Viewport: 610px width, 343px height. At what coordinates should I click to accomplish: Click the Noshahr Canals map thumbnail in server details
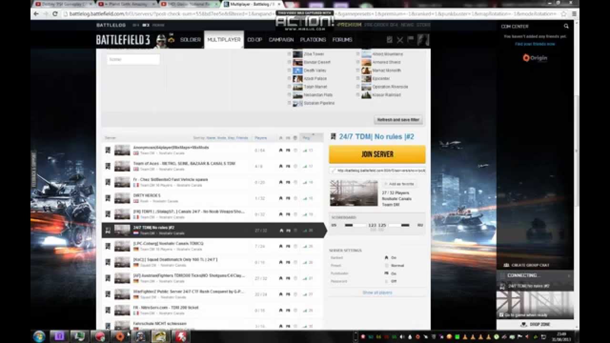point(354,193)
